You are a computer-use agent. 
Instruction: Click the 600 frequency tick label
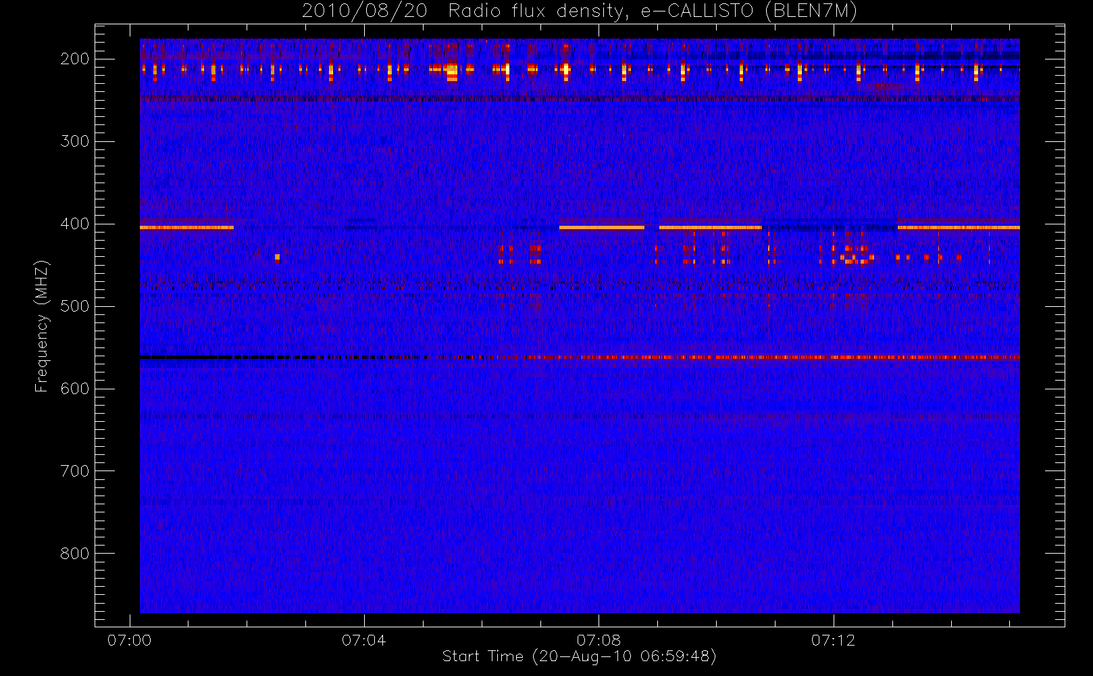[x=75, y=389]
